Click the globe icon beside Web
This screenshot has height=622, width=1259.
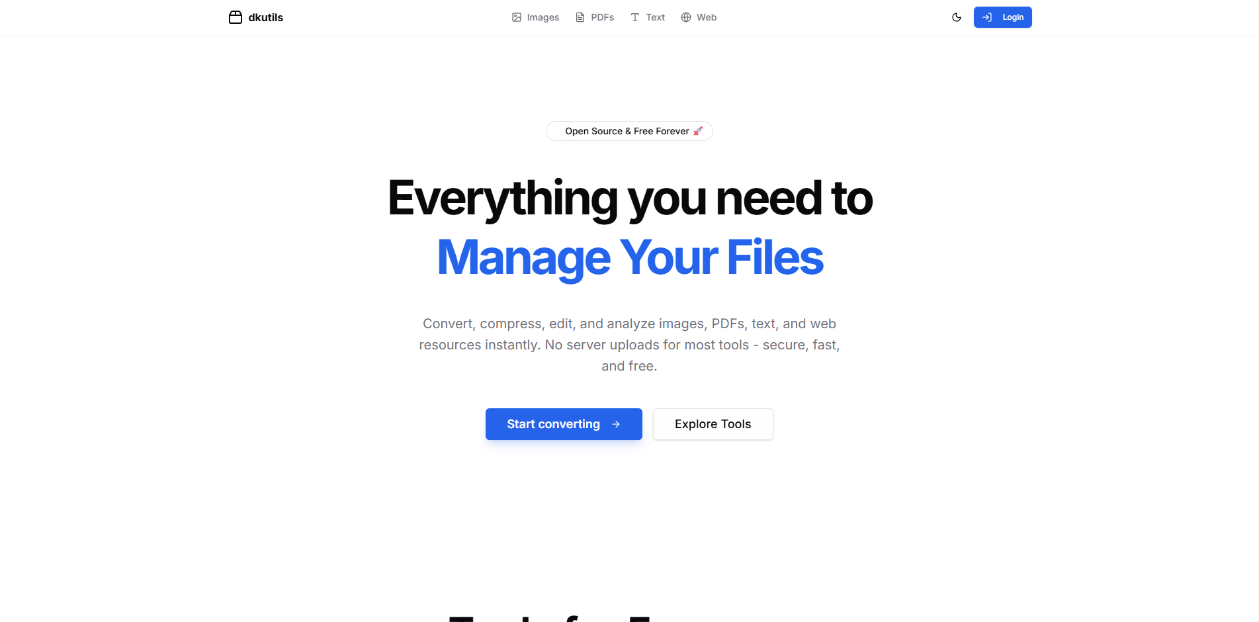pos(686,17)
